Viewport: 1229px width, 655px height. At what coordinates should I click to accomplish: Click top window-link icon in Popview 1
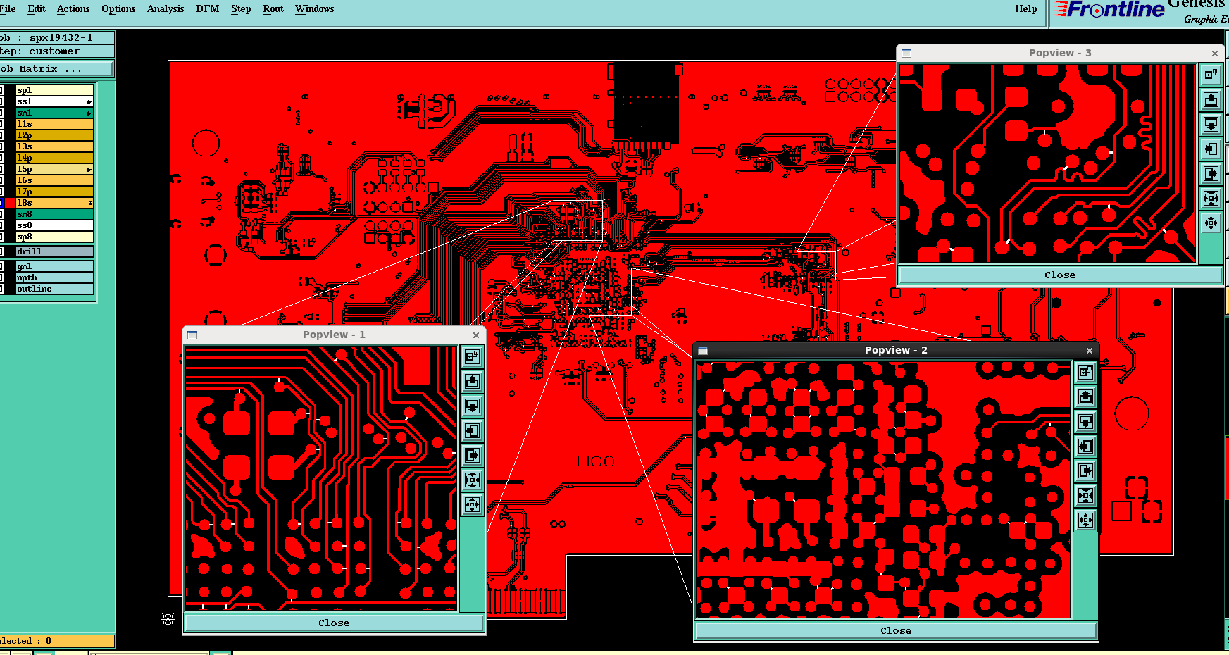coord(472,357)
